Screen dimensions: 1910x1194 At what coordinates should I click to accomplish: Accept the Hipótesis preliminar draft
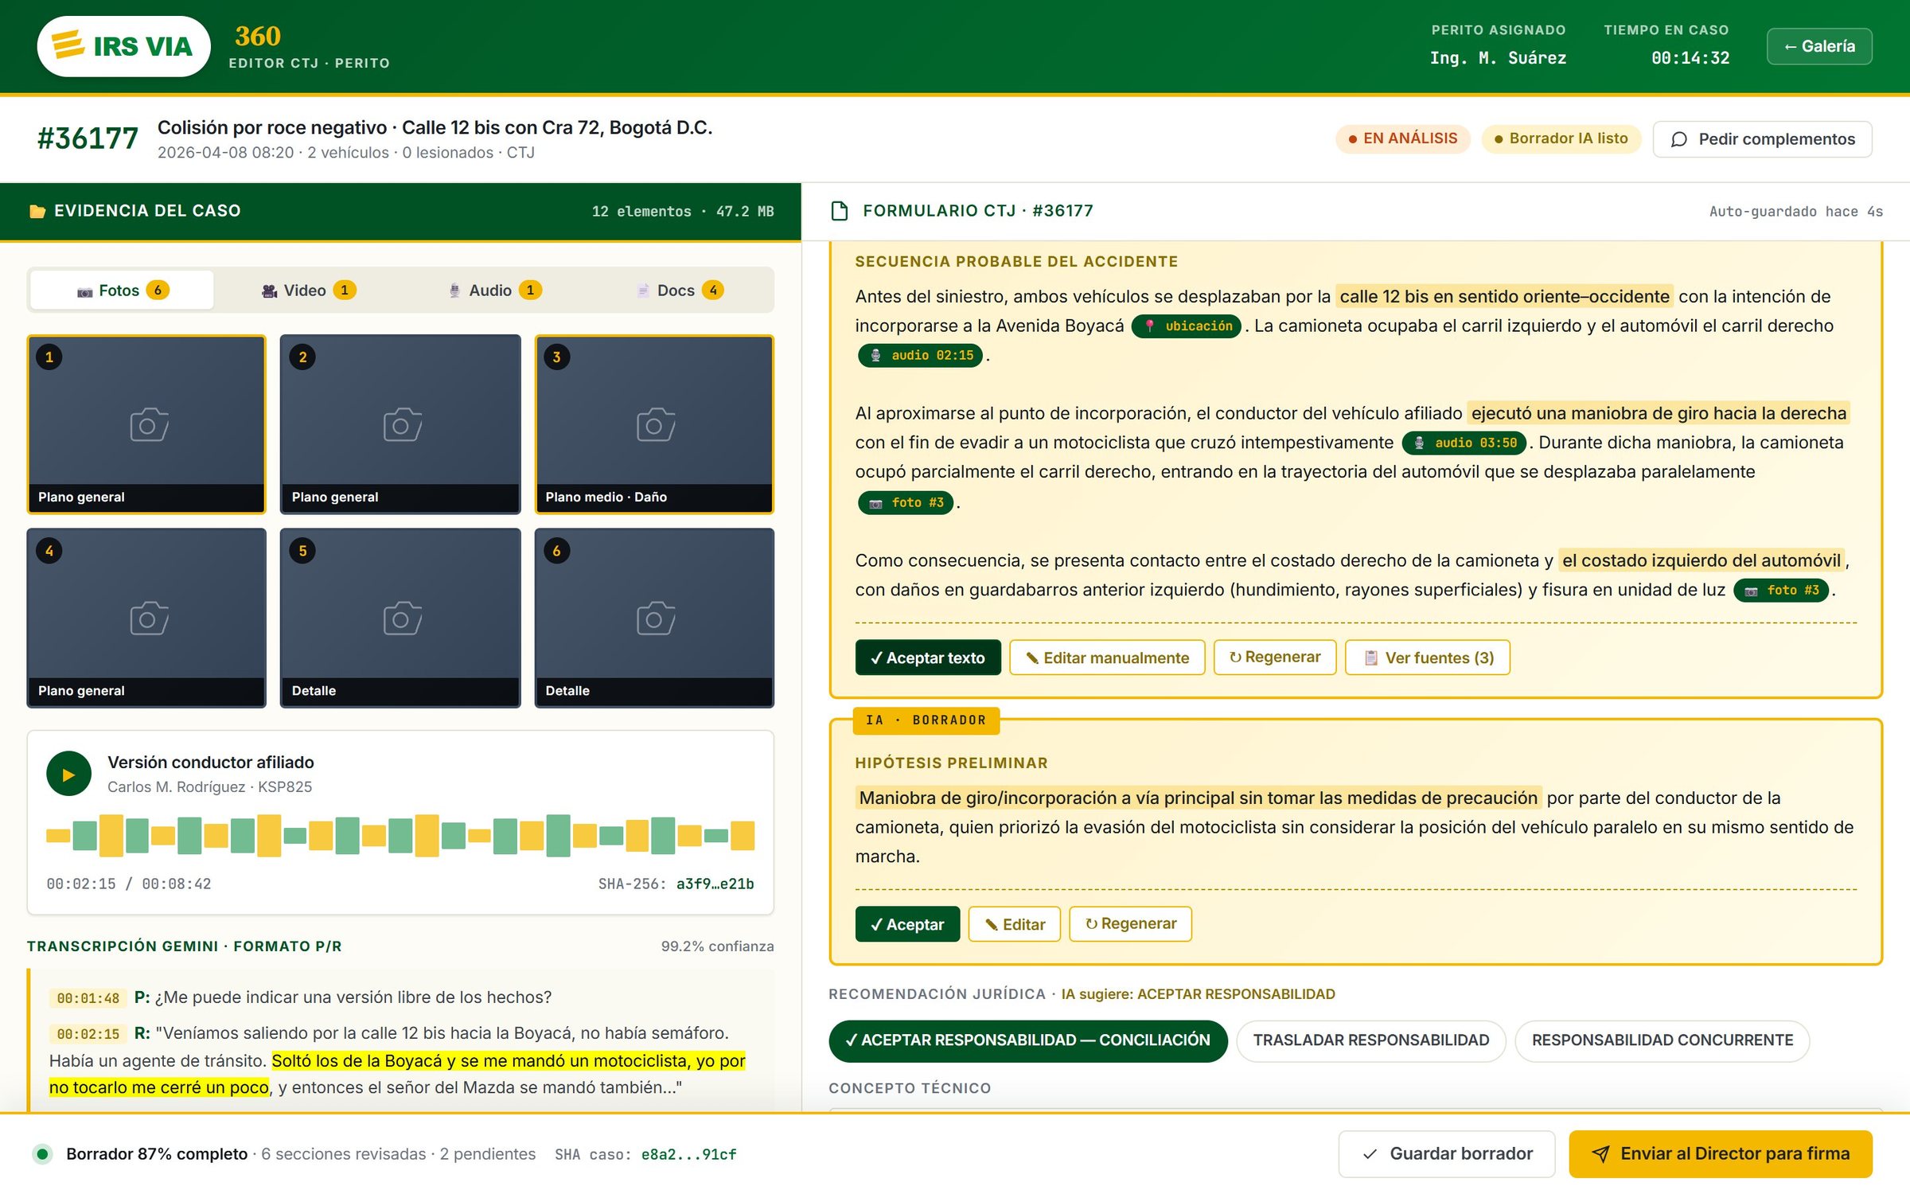[907, 925]
